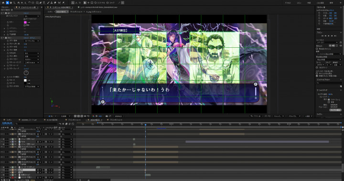Enable the checkbox below the mask dropdown
The height and width of the screenshot is (181, 344).
[24, 19]
